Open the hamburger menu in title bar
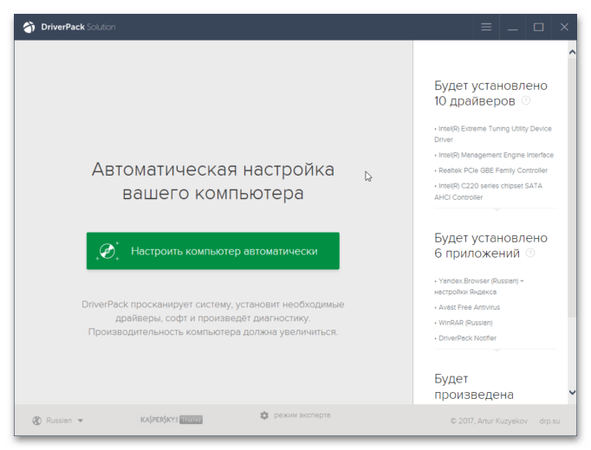This screenshot has height=450, width=591. 486,27
